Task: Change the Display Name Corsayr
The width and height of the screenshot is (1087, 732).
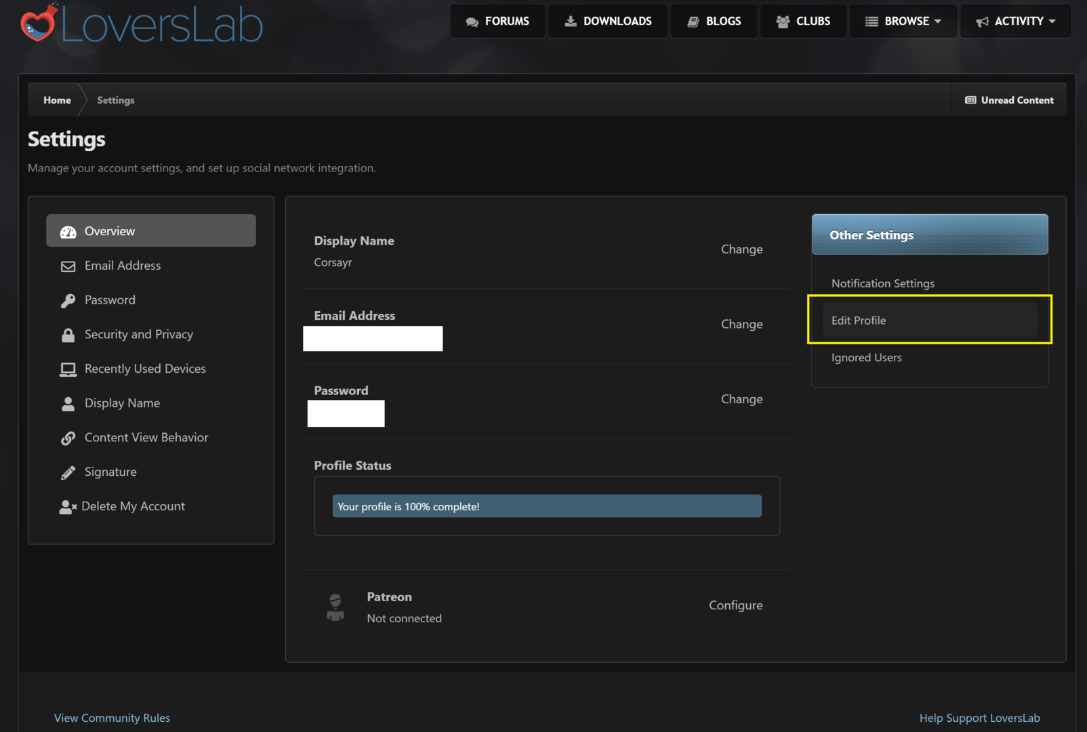Action: pyautogui.click(x=741, y=249)
